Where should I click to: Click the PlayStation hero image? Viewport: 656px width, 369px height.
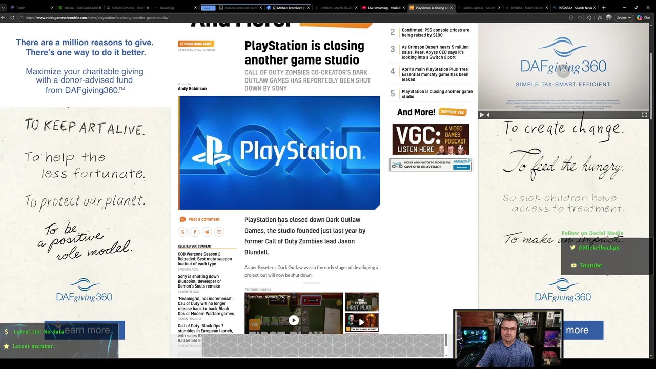point(279,153)
